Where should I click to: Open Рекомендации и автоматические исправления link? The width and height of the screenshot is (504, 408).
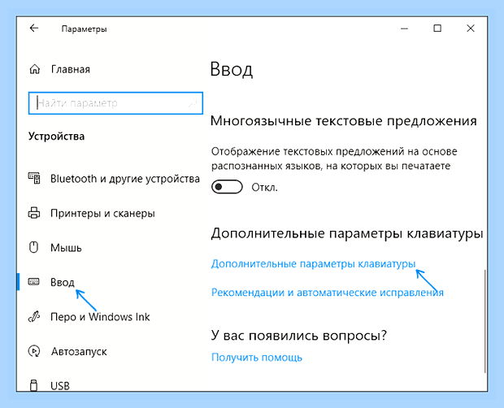(x=328, y=293)
